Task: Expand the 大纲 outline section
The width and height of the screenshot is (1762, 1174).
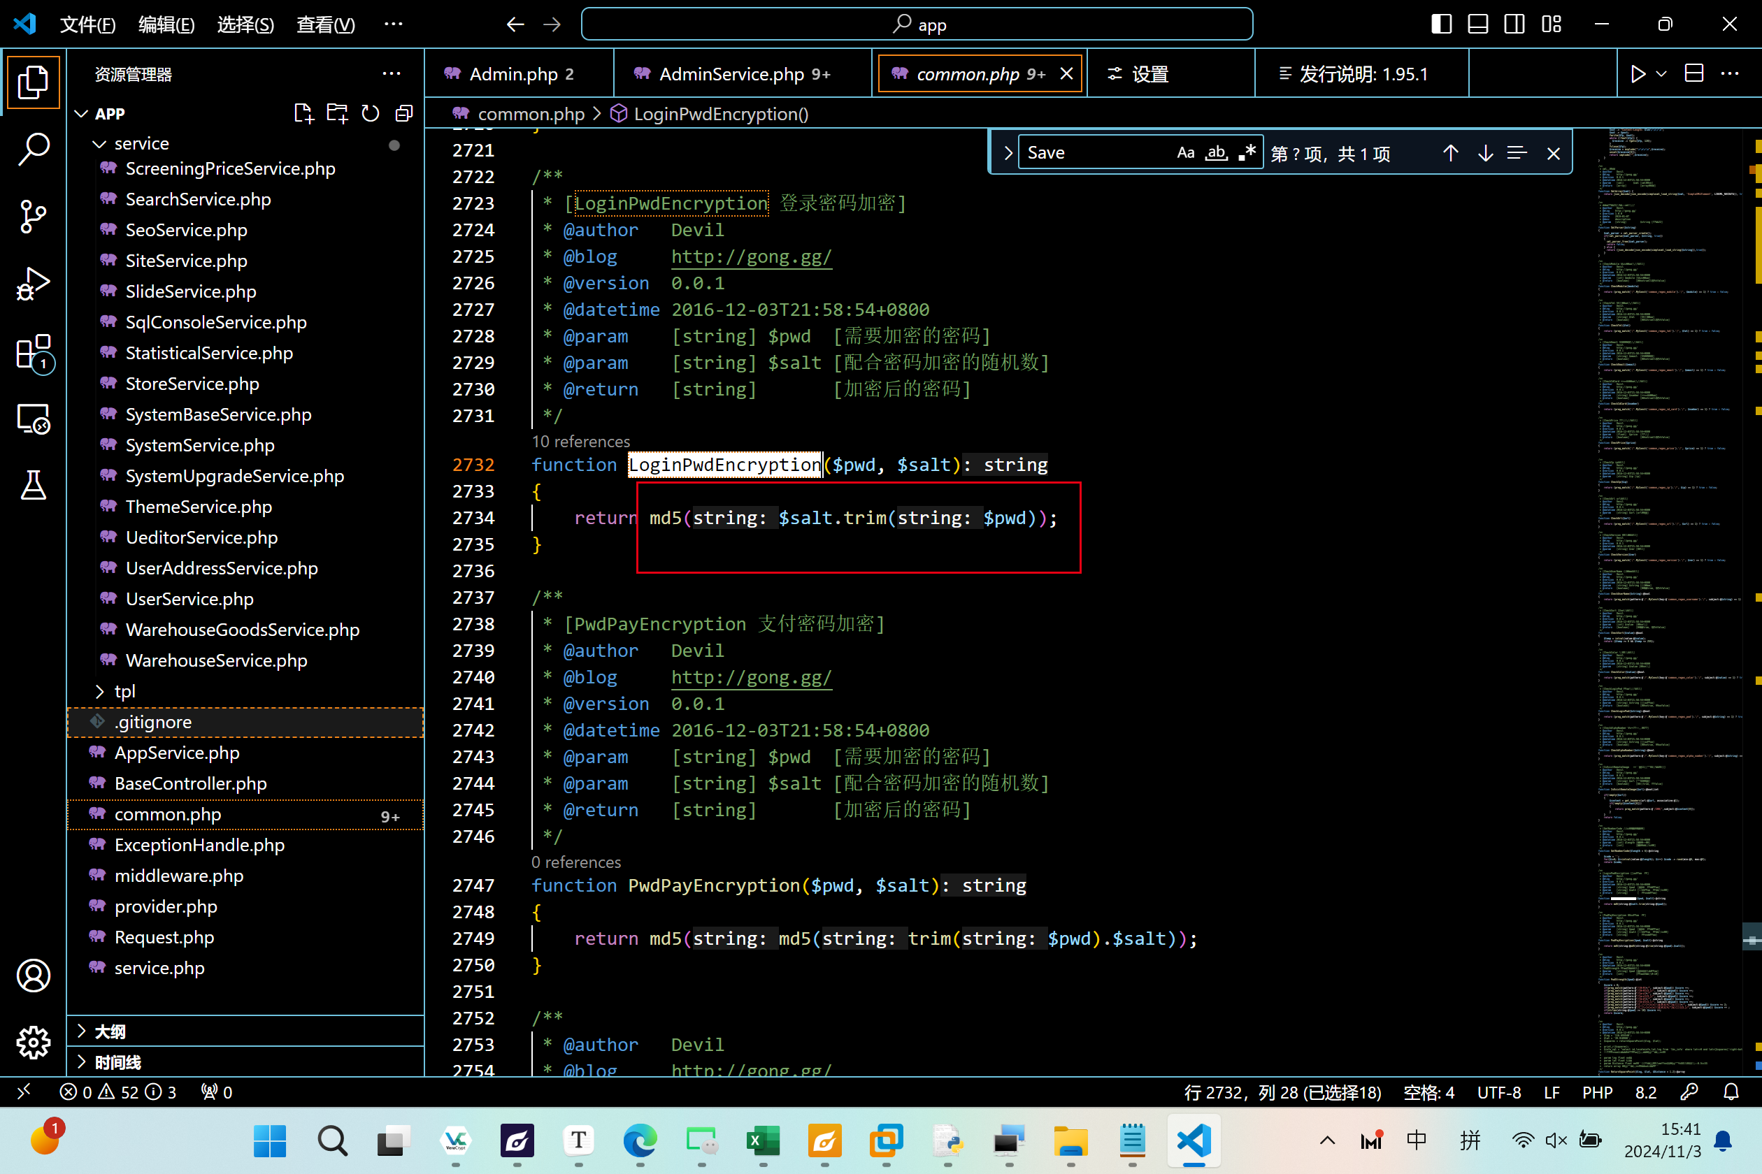Action: click(245, 1031)
